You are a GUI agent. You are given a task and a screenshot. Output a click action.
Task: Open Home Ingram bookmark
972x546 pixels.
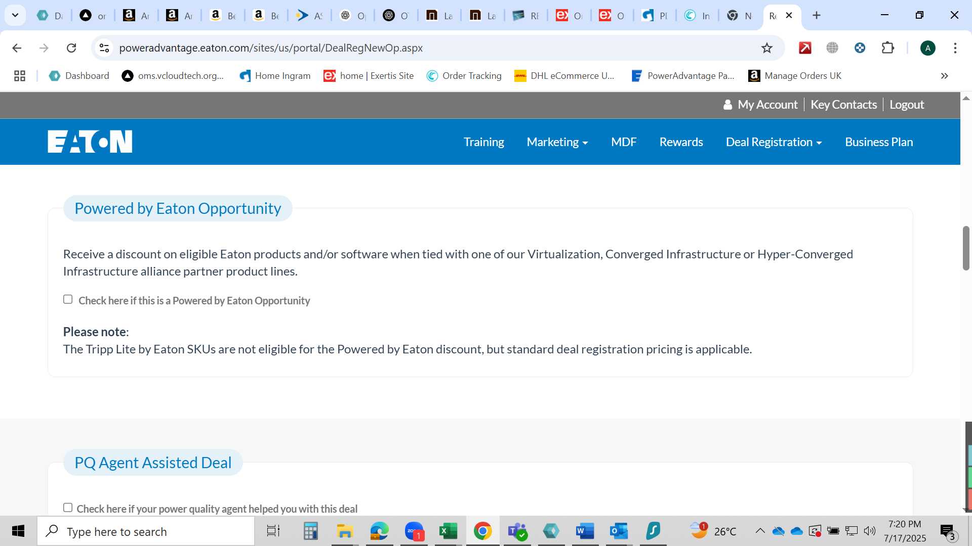click(275, 76)
